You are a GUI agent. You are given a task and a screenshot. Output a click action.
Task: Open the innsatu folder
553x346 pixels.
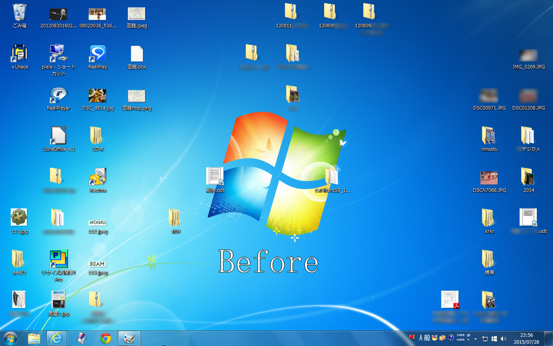click(x=488, y=135)
